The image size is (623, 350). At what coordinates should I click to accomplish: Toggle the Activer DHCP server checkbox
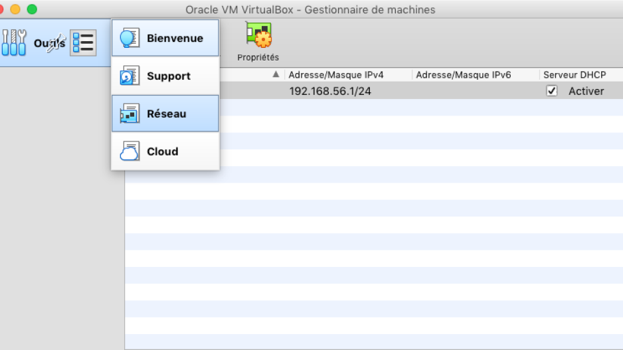click(x=551, y=91)
